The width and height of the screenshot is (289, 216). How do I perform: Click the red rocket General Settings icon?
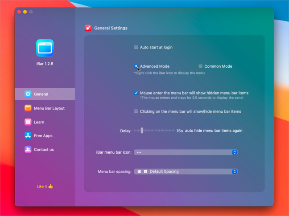point(88,28)
